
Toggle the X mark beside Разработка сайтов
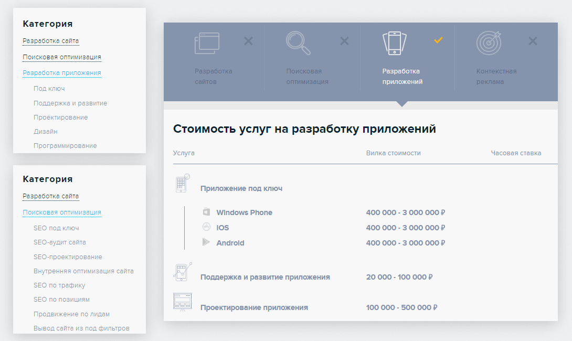[248, 41]
